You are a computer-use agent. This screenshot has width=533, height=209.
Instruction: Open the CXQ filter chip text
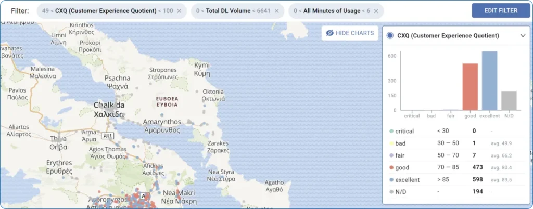107,11
